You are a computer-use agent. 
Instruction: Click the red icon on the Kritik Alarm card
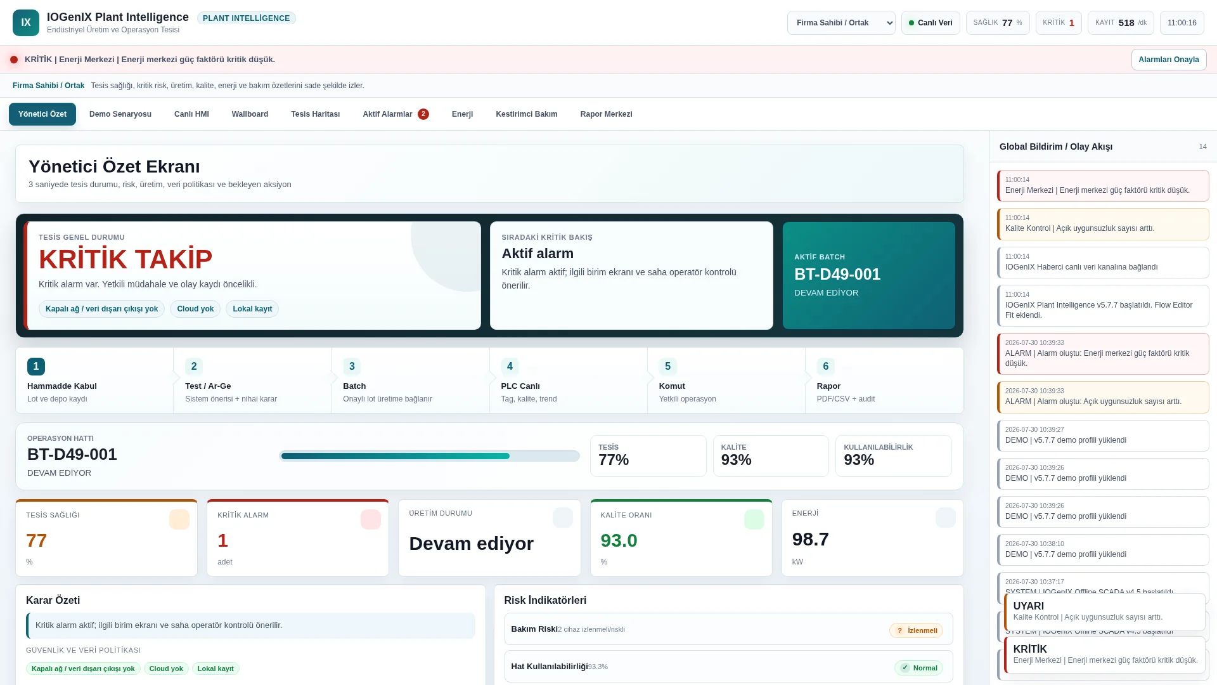pyautogui.click(x=371, y=519)
